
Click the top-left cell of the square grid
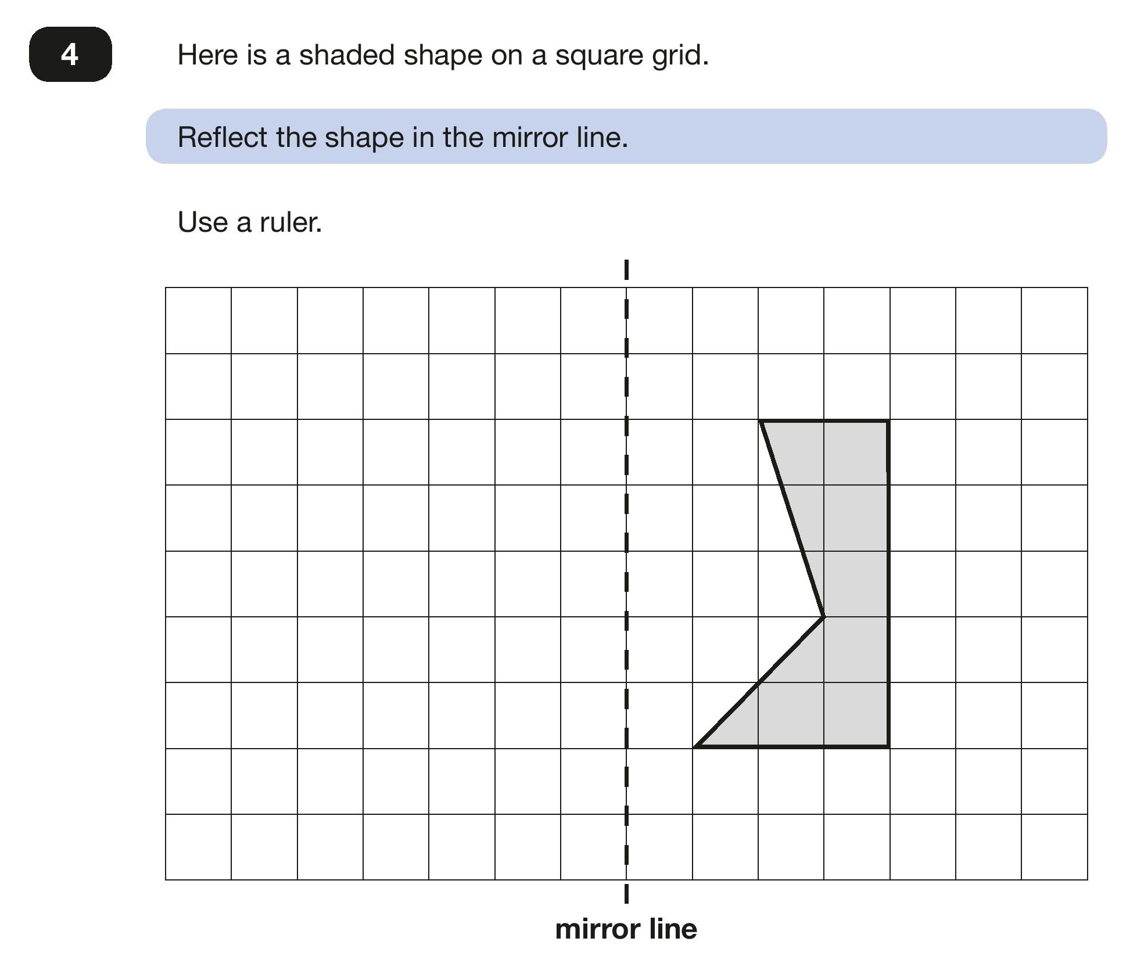198,321
